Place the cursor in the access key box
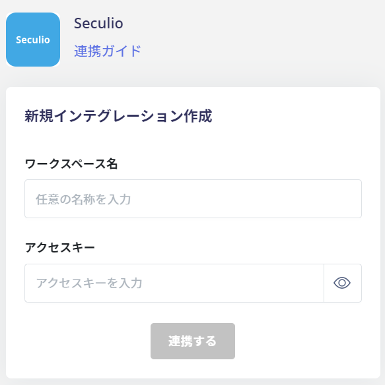Screen dimensions: 385x385 pyautogui.click(x=174, y=283)
